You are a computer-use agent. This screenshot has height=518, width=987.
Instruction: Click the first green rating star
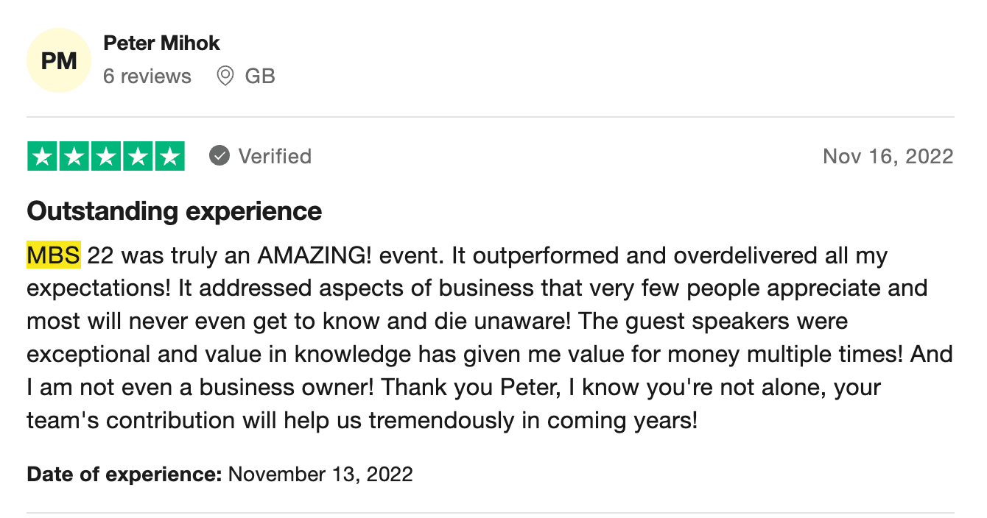pos(43,156)
